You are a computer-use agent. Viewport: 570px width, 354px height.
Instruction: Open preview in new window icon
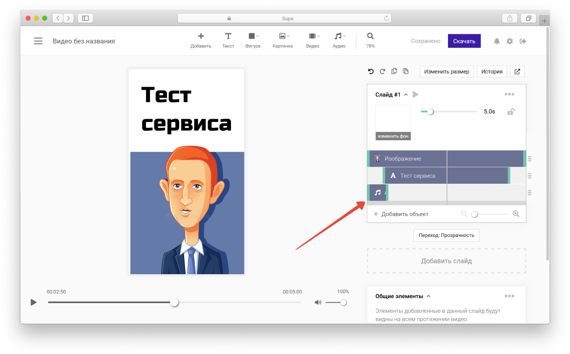517,72
